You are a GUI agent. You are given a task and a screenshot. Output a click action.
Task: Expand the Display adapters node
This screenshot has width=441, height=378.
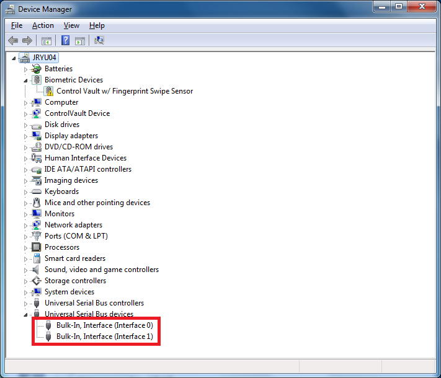click(x=25, y=136)
